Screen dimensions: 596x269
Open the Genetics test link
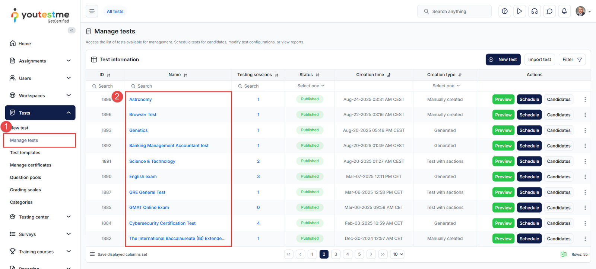point(138,130)
